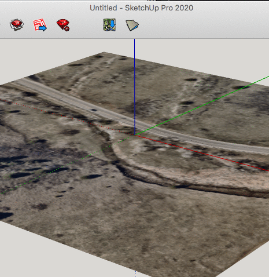Viewport: 269px width, 277px height.
Task: Click the dark pond patch at left edge
Action: pyautogui.click(x=6, y=216)
